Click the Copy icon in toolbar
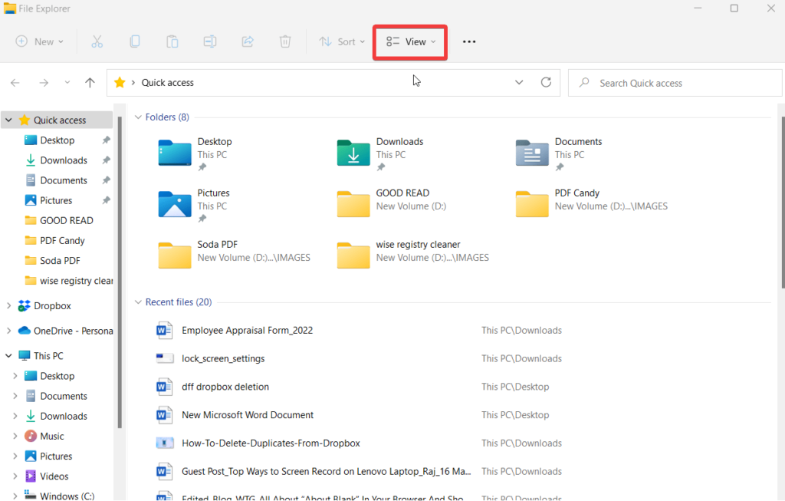 pyautogui.click(x=135, y=41)
